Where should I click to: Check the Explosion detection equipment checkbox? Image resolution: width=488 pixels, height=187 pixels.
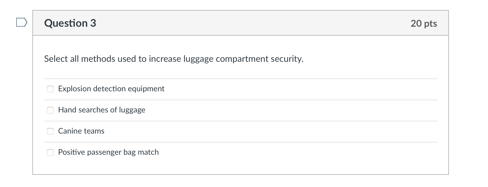50,89
